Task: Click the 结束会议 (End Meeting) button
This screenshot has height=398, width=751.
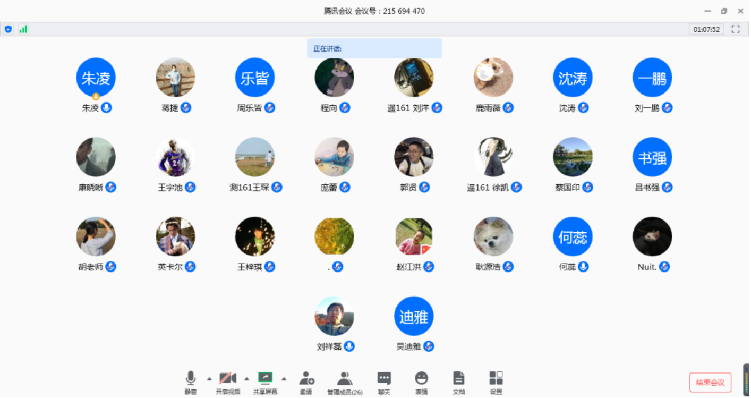Action: (x=710, y=382)
